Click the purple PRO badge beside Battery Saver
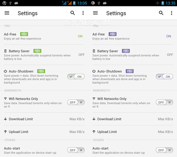 126,51
